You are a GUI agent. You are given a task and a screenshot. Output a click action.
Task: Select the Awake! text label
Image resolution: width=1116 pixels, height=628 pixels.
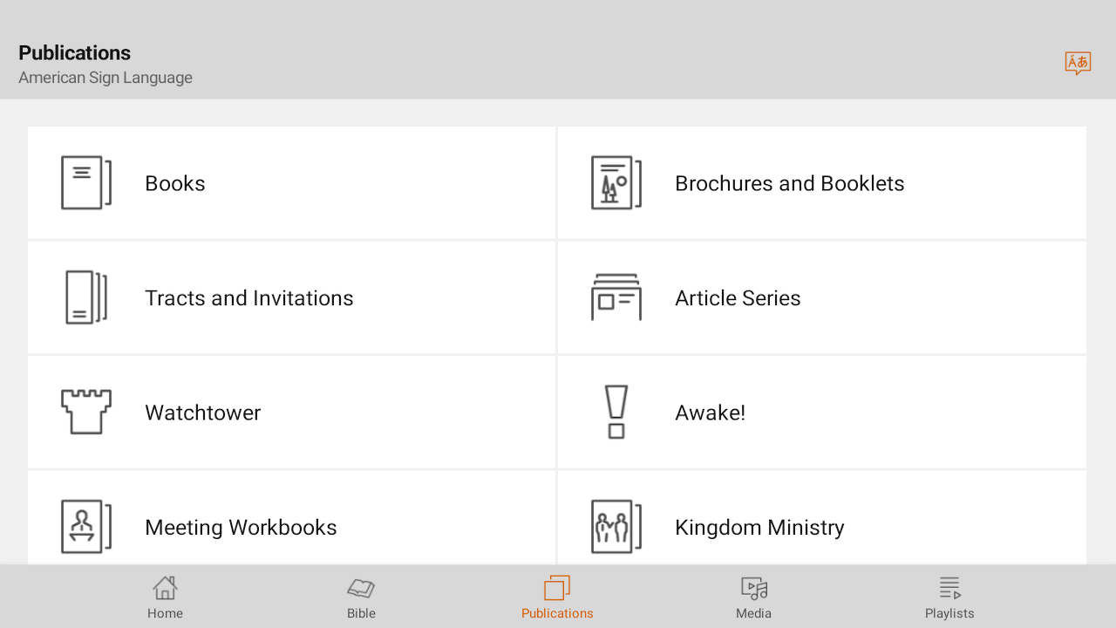click(710, 413)
